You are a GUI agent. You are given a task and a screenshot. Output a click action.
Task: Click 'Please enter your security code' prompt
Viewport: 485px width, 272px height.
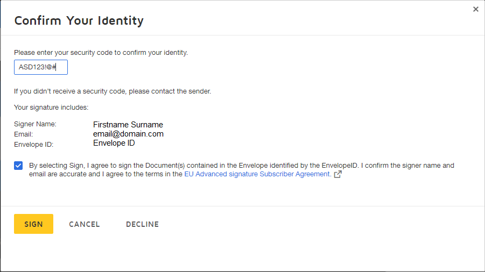coord(101,53)
